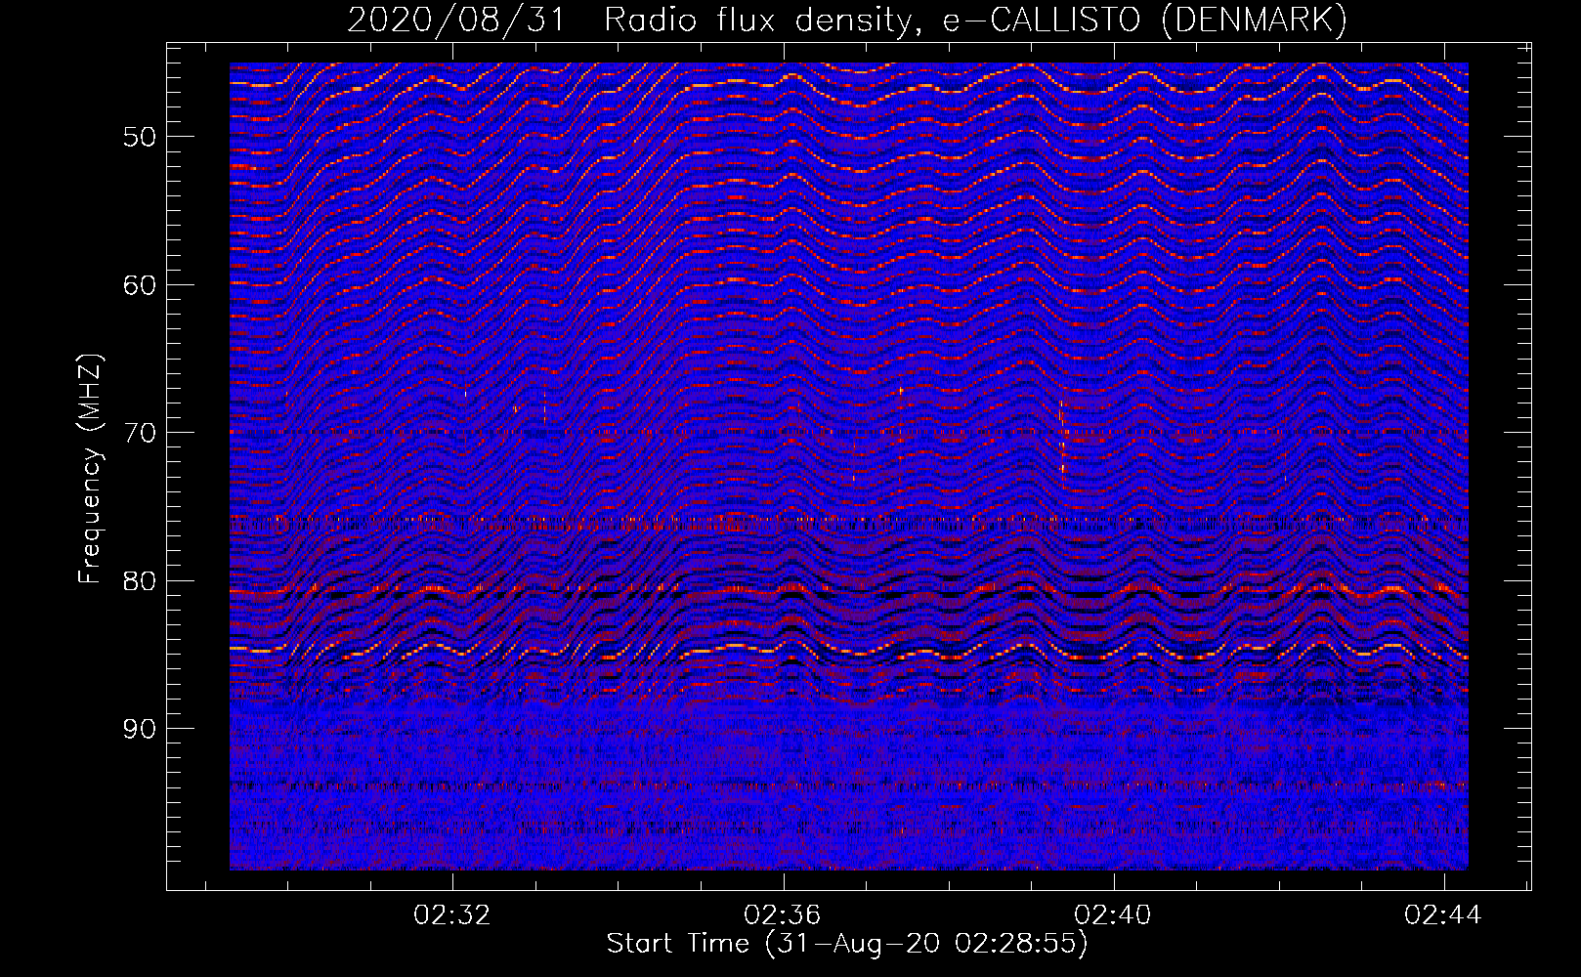
Task: Click the '80' frequency tick label
Action: click(140, 581)
